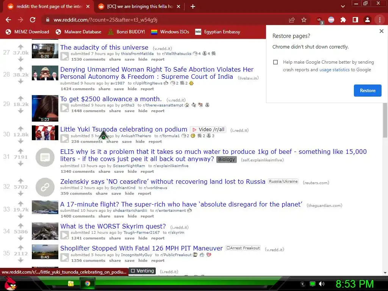
Task: Open the thumbnail of the $2500 allowance video
Action: 45,108
